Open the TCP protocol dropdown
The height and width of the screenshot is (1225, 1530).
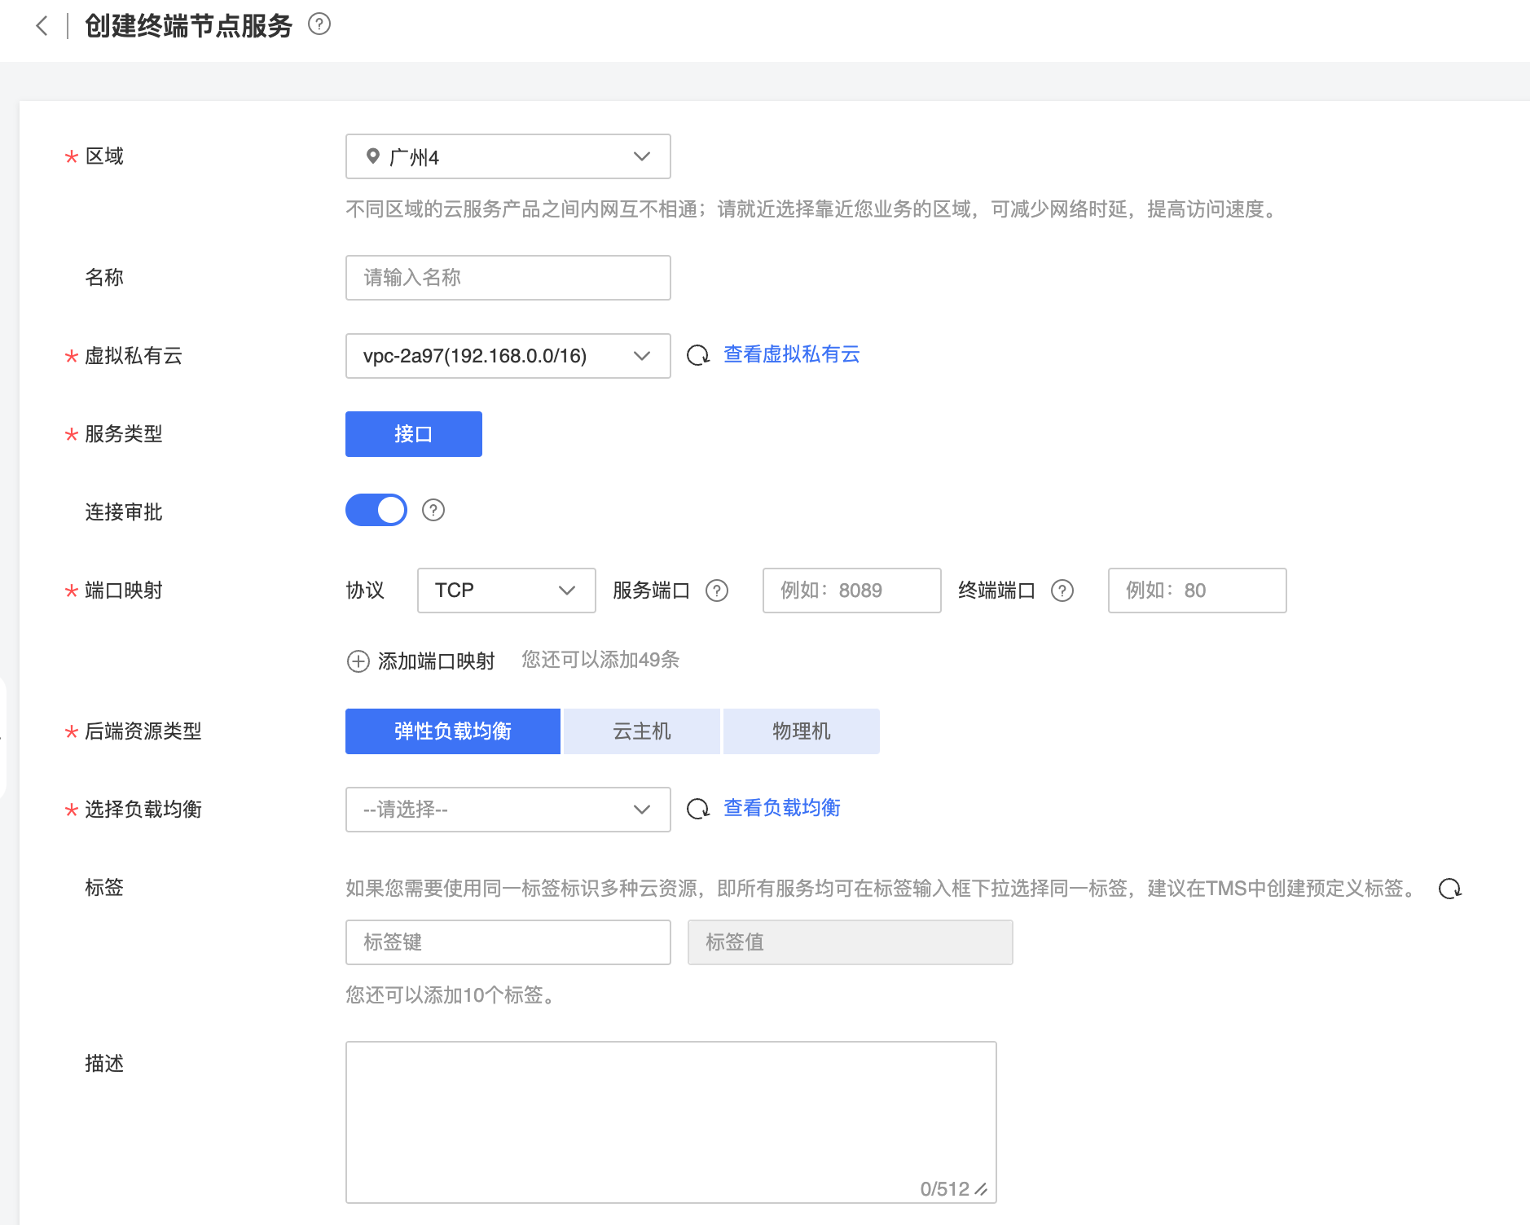pyautogui.click(x=506, y=591)
